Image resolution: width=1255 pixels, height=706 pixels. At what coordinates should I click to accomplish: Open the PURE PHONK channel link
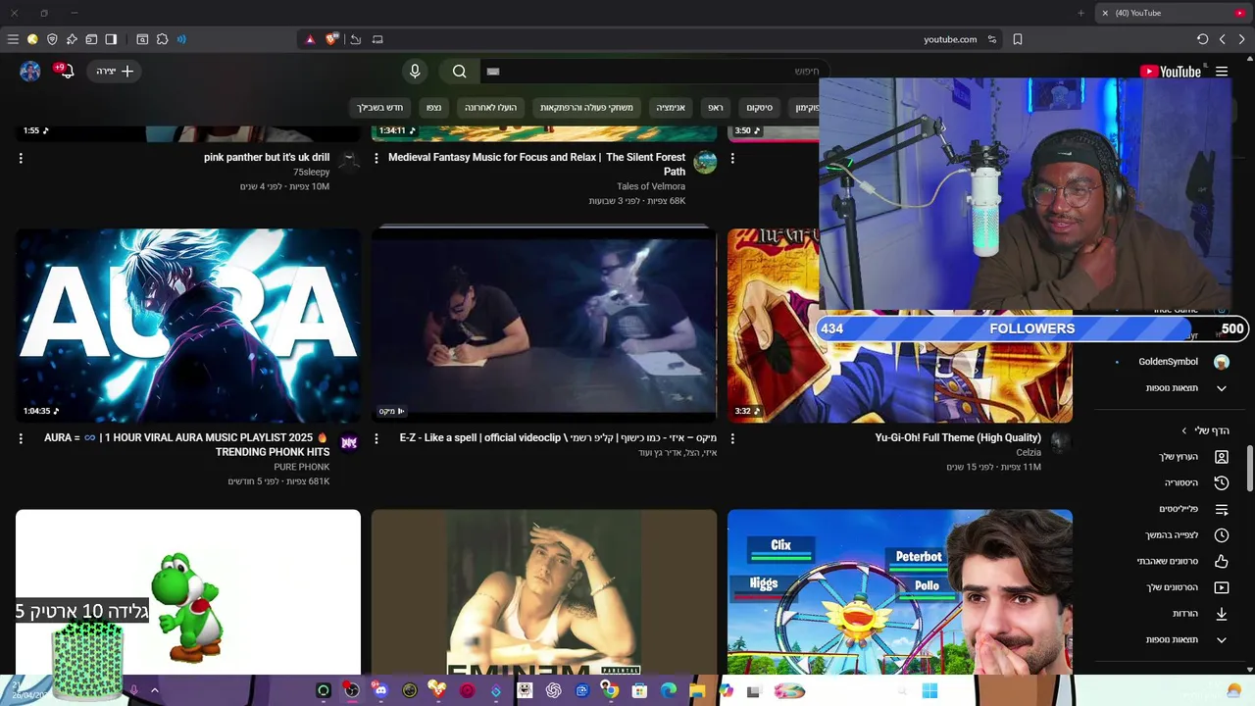point(302,468)
